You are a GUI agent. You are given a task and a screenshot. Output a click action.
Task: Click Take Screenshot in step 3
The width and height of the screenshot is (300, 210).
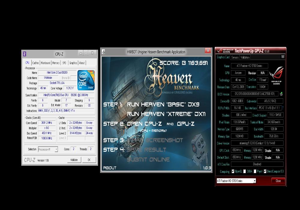[155, 140]
